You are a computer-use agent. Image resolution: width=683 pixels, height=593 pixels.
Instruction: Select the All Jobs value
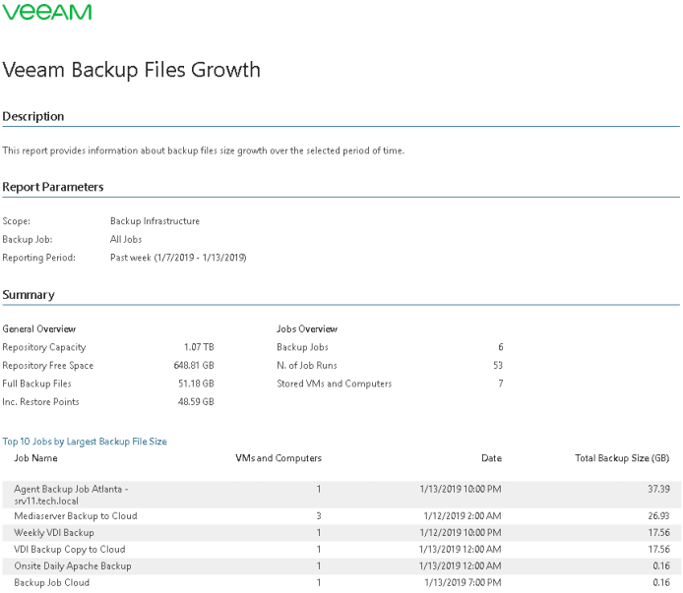pyautogui.click(x=126, y=240)
